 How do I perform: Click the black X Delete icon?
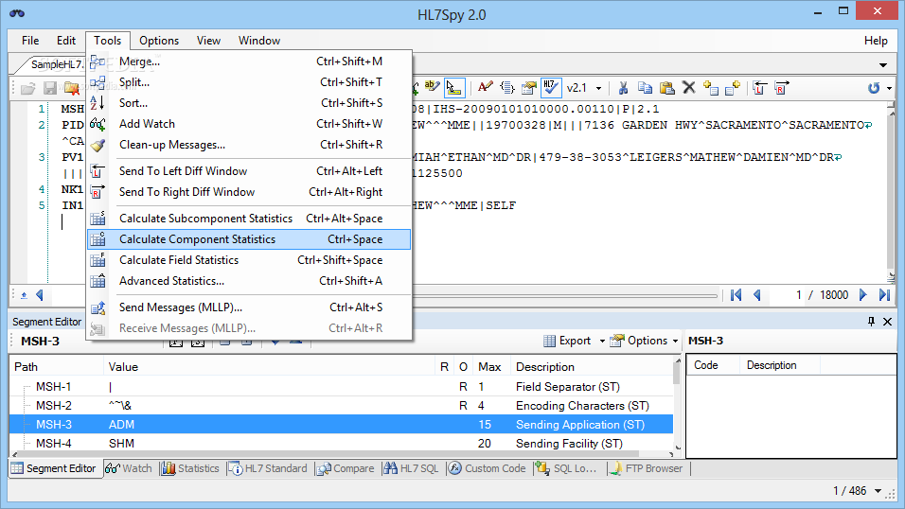point(688,88)
